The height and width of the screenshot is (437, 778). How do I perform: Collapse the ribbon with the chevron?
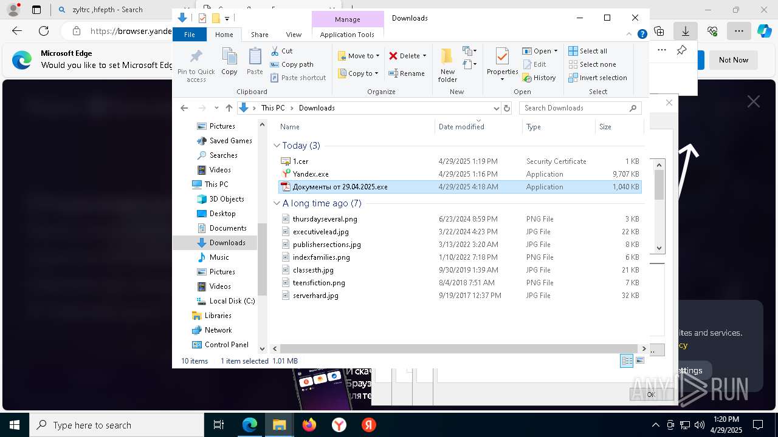[x=630, y=35]
